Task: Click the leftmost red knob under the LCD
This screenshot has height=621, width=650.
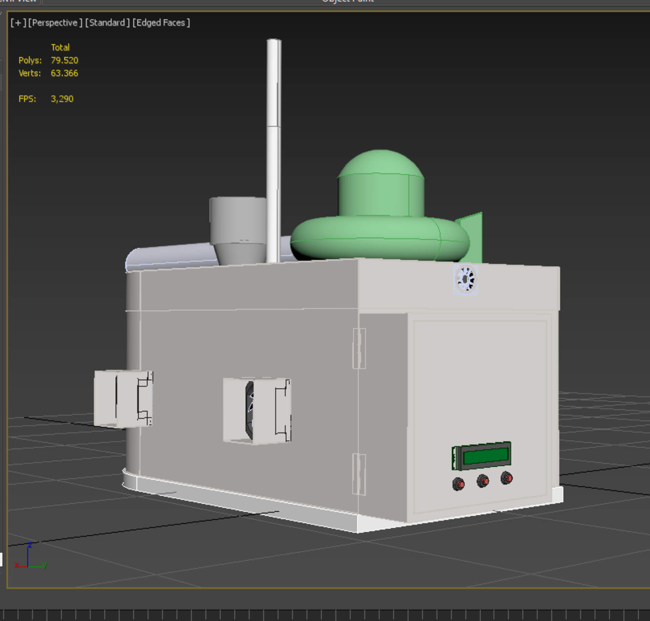Action: click(458, 484)
